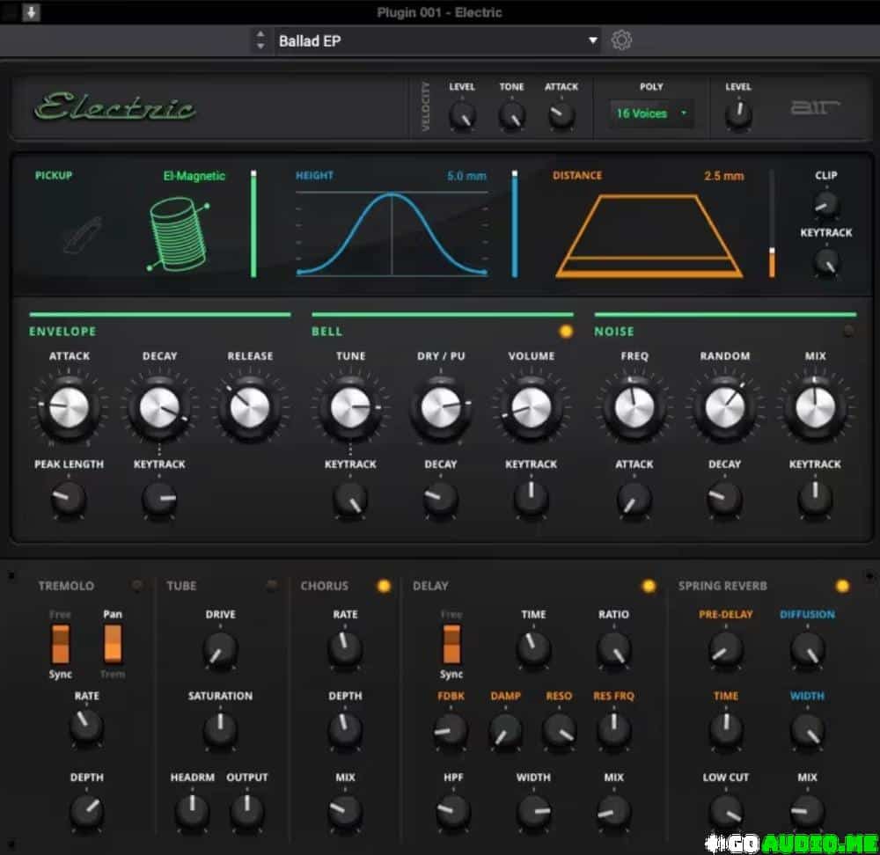Click the Velocity Tone knob

pos(512,115)
